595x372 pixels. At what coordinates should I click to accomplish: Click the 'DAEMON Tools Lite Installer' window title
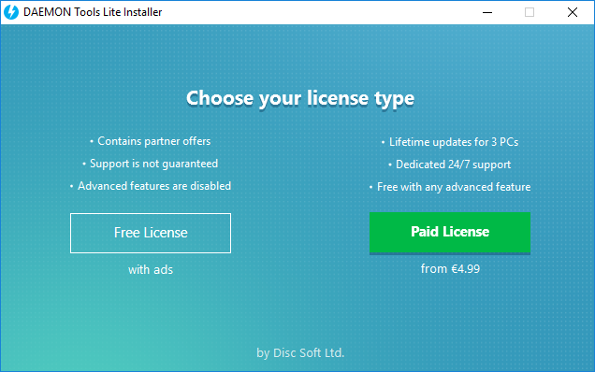tap(93, 12)
